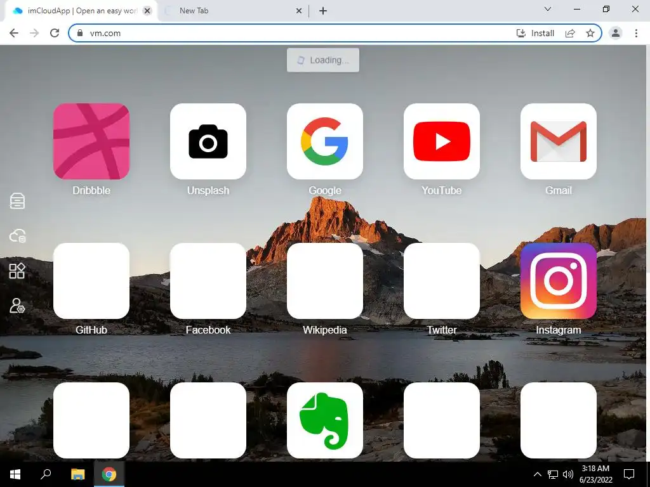Open the GitHub shortcut tile
Viewport: 650px width, 487px height.
[91, 281]
